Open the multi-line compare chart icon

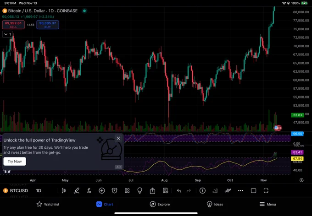[x=228, y=191]
